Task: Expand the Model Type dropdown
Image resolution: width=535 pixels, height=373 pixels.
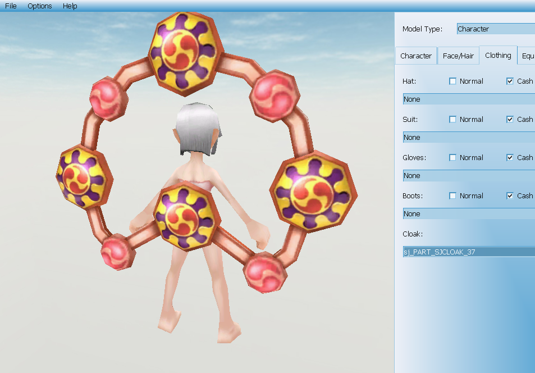Action: click(495, 29)
